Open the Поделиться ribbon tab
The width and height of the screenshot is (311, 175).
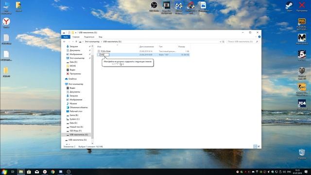(89, 37)
